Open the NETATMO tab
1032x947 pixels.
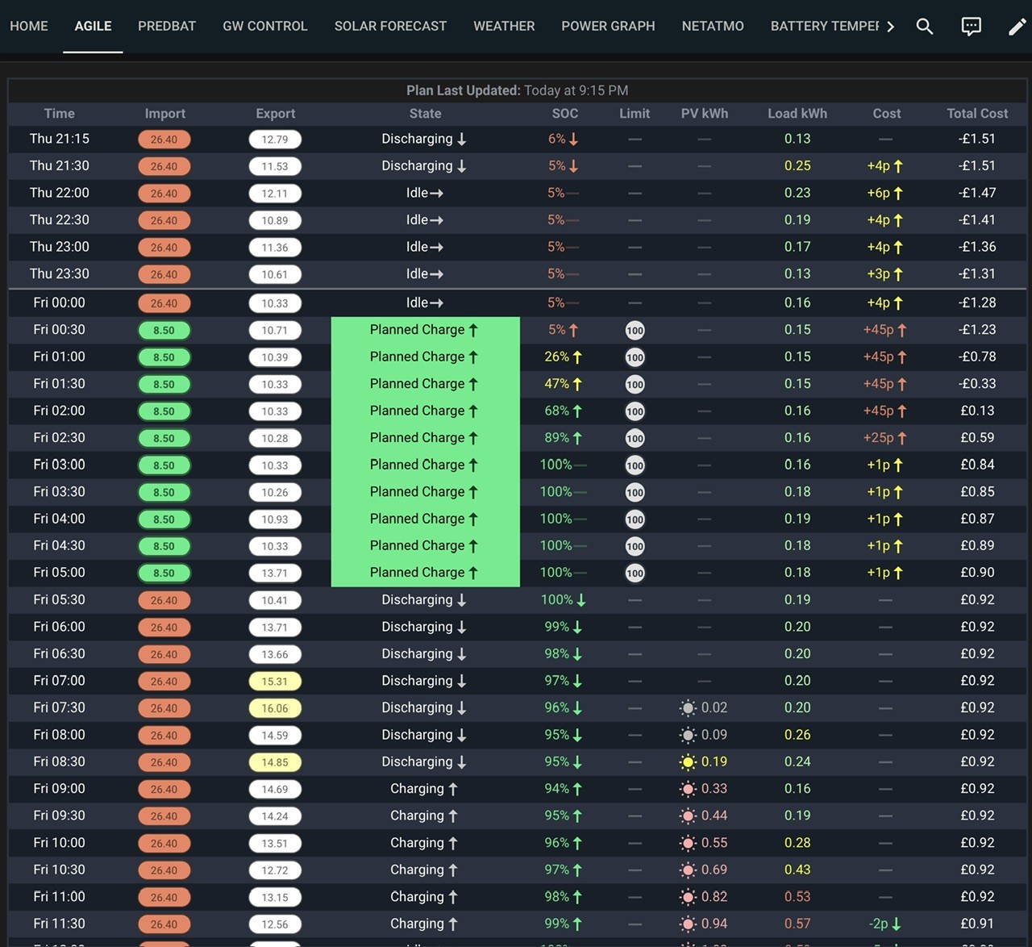click(713, 26)
